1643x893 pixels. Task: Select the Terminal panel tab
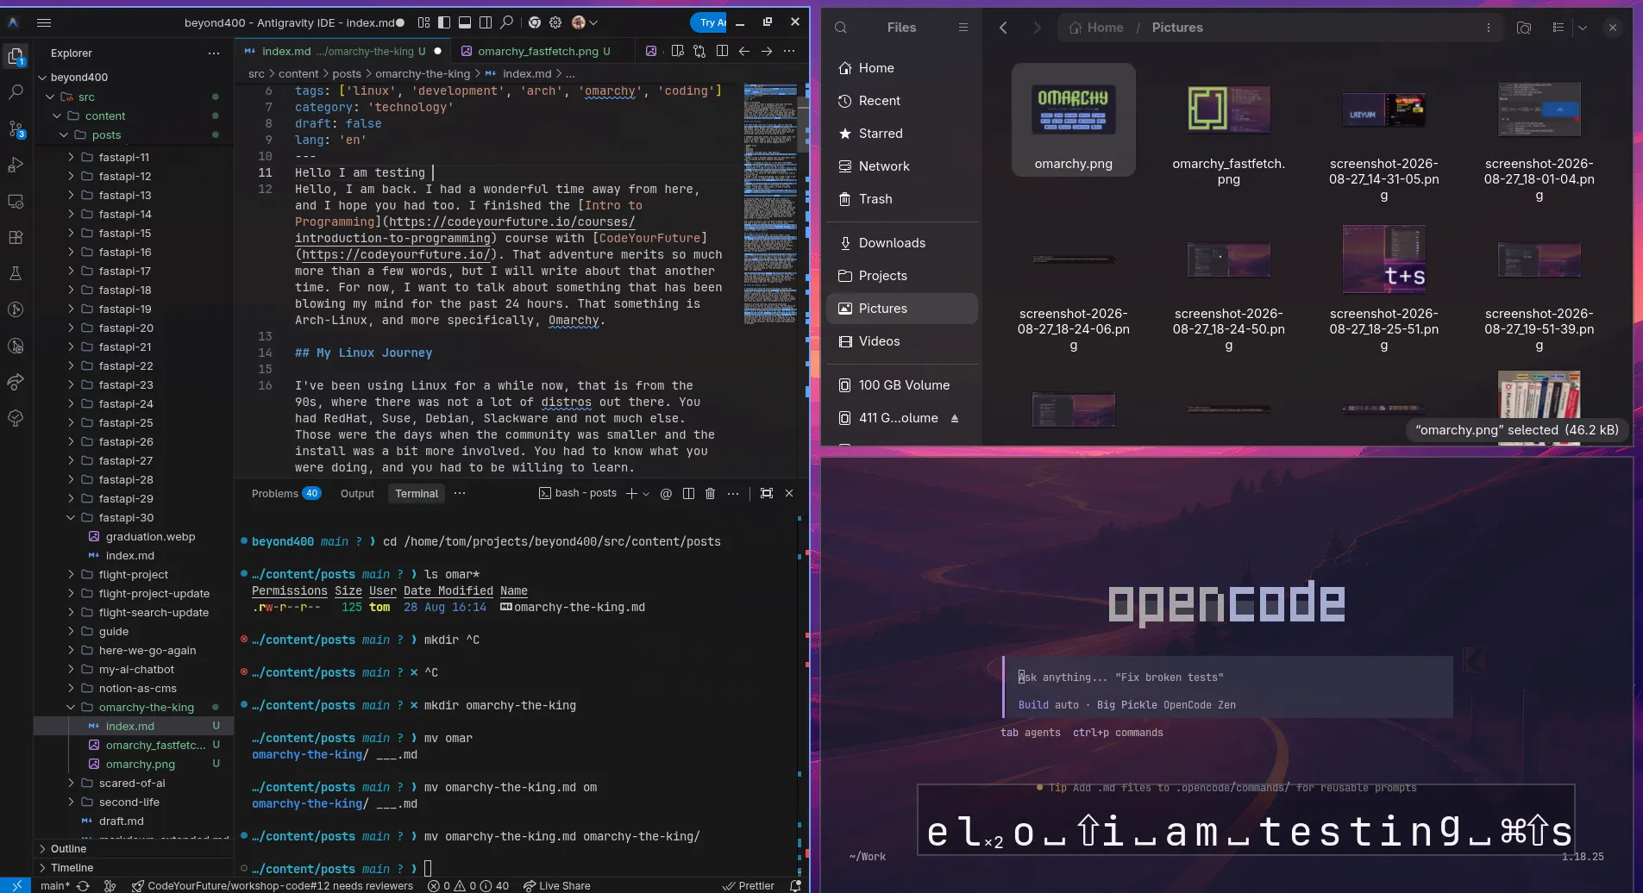pyautogui.click(x=417, y=494)
